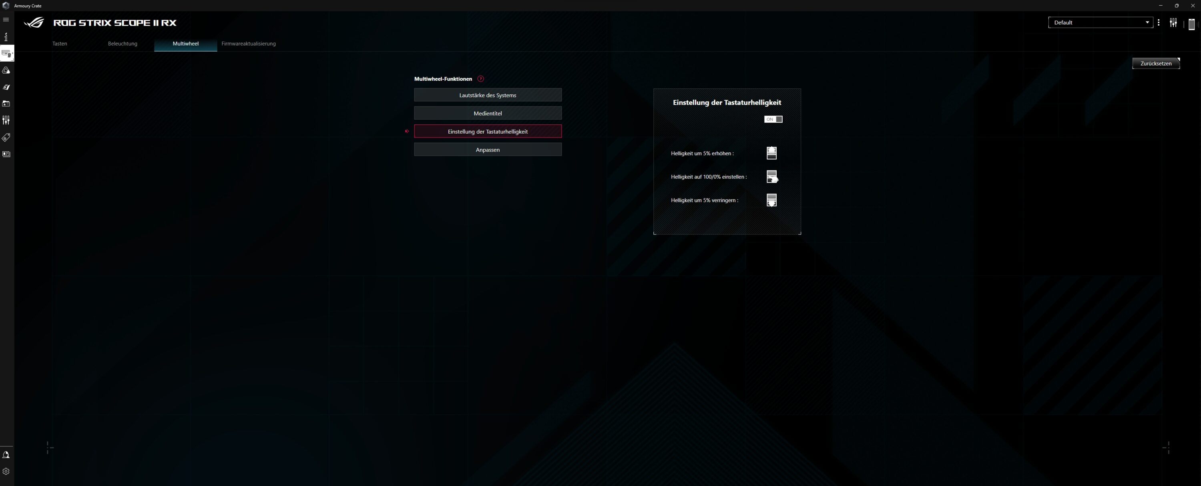
Task: Open three-dot profile options menu
Action: (x=1159, y=22)
